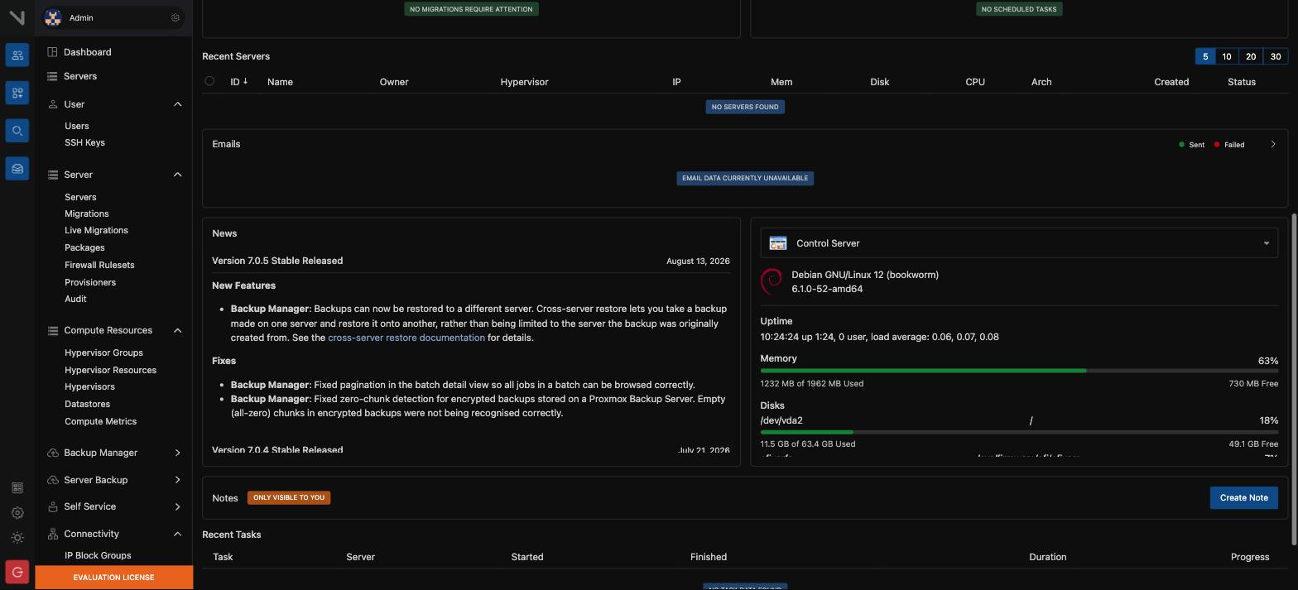Viewport: 1298px width, 590px height.
Task: Click the Connectivity network icon
Action: point(52,534)
